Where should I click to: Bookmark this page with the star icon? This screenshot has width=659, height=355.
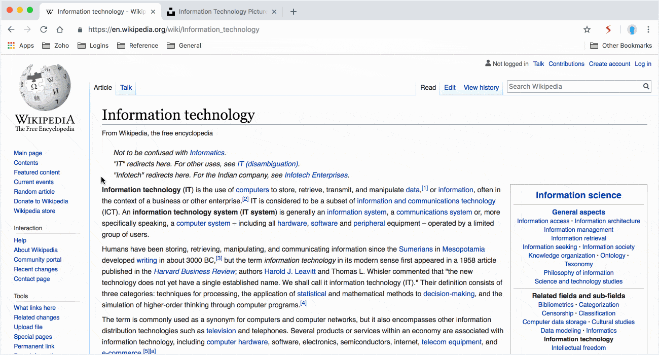coord(587,29)
